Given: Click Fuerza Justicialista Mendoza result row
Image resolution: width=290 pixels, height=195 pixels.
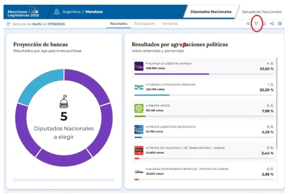Looking at the screenshot, I should pyautogui.click(x=203, y=87).
